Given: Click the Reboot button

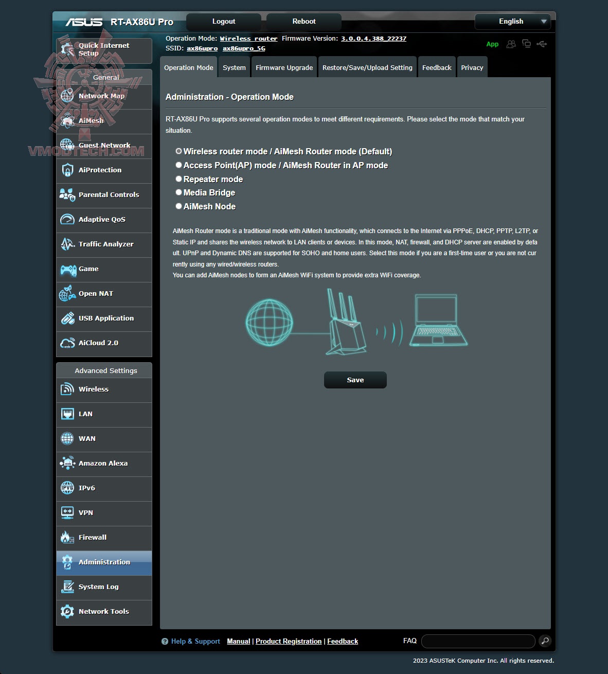Looking at the screenshot, I should pos(304,22).
